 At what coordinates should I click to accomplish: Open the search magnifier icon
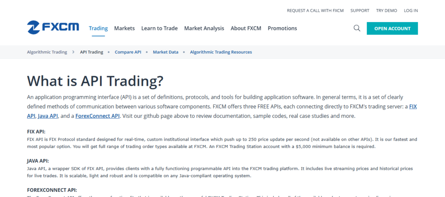tap(357, 28)
